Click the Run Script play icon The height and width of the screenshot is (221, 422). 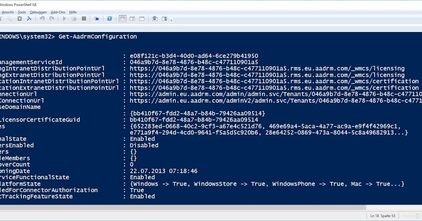[x=64, y=19]
